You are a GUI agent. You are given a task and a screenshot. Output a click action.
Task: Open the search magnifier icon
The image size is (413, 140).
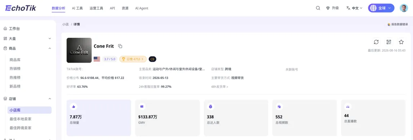[318, 8]
